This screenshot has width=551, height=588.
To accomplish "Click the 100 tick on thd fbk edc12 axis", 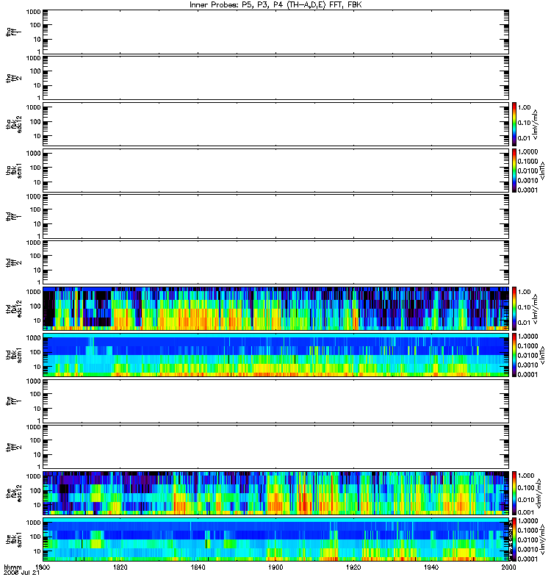I will click(x=35, y=306).
